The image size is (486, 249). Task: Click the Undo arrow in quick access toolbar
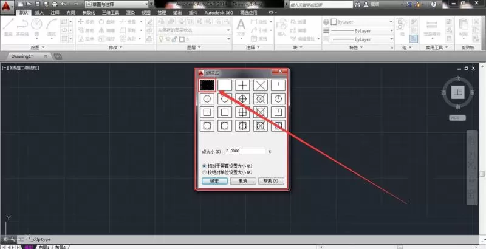(x=64, y=4)
